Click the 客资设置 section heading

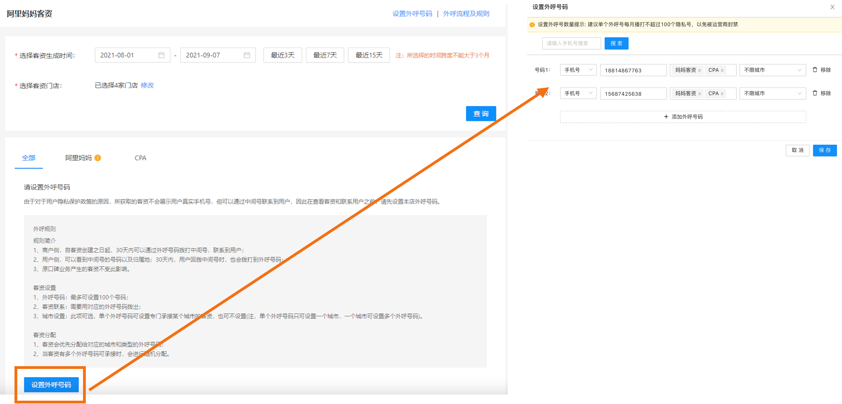45,287
